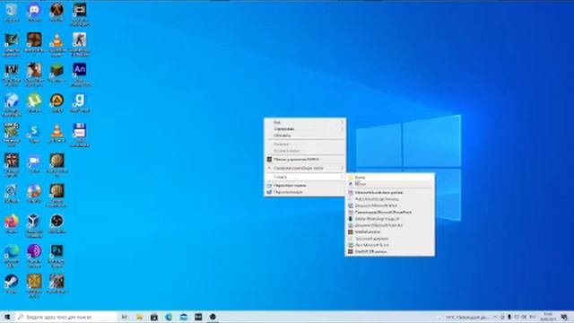Screen dimensions: 574x323
Task: Create a new WinRAR ZIP archive
Action: click(390, 251)
